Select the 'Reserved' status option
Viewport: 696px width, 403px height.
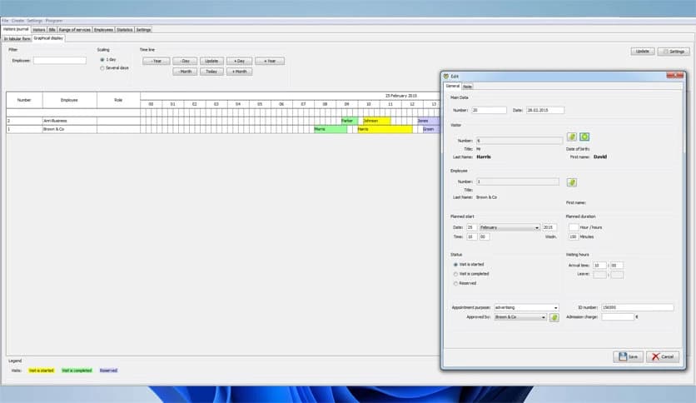(455, 283)
